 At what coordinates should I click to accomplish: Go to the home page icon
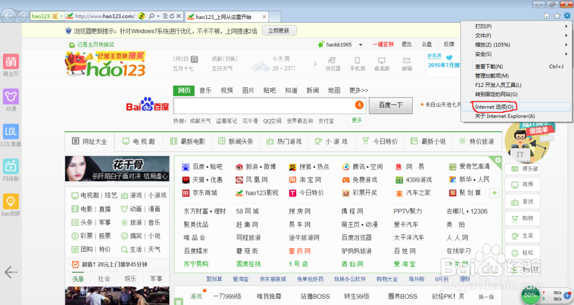coord(546,15)
